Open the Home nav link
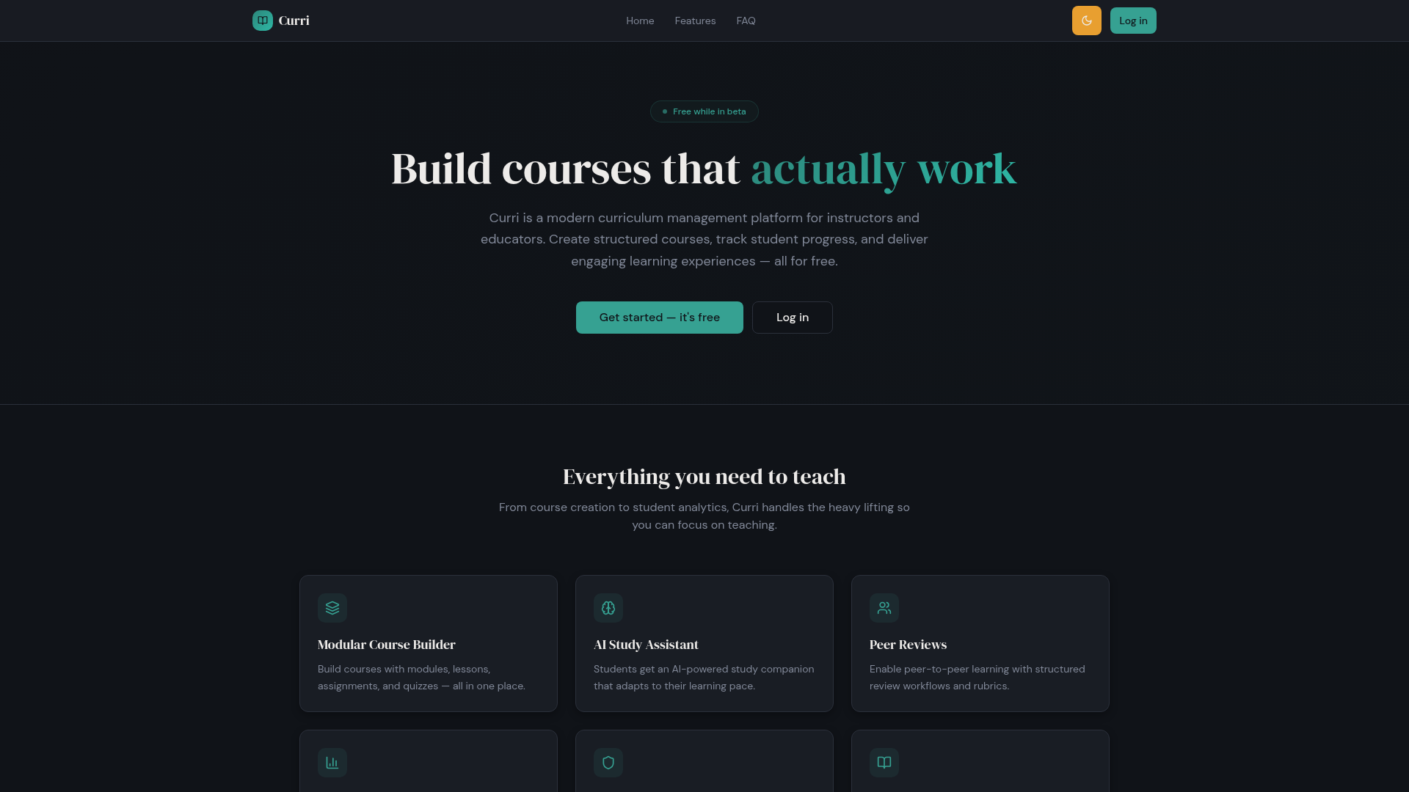This screenshot has height=792, width=1409. [x=640, y=21]
